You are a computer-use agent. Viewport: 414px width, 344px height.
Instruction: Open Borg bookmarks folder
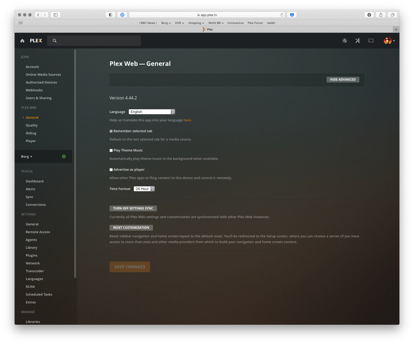pyautogui.click(x=166, y=23)
